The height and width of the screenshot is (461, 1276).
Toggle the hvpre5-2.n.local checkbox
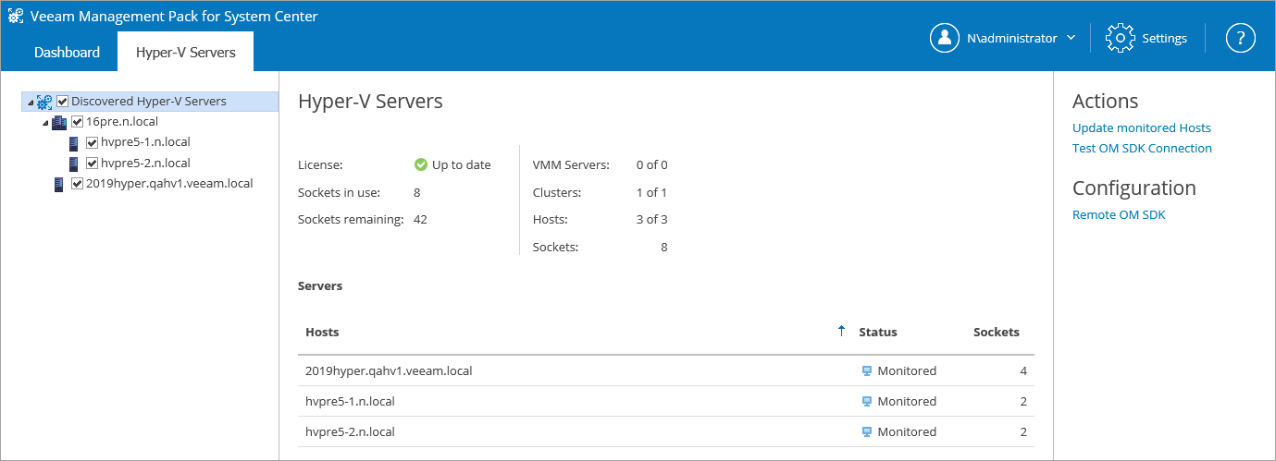tap(93, 164)
